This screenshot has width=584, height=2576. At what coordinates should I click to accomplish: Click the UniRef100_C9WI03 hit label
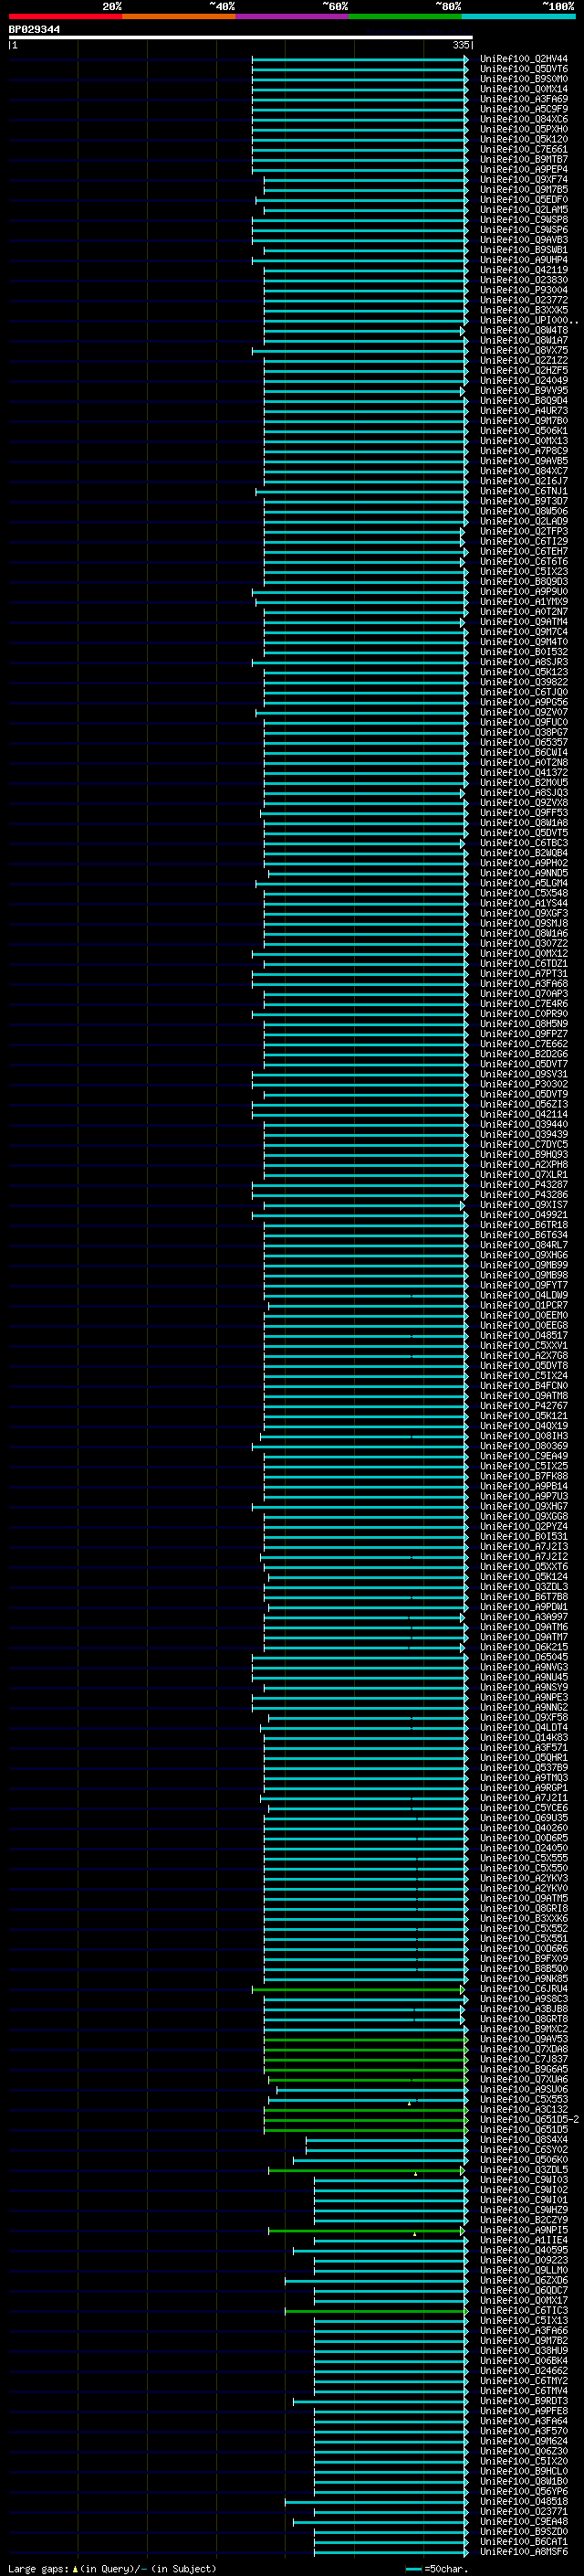click(524, 2181)
